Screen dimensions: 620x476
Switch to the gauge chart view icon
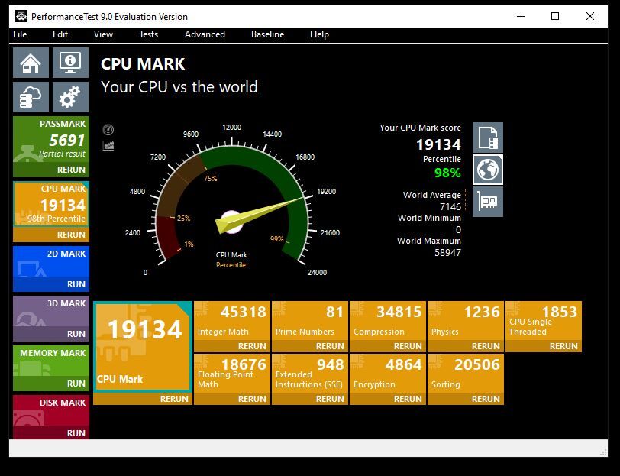click(108, 129)
